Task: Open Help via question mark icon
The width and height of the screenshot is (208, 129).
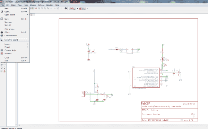Action: (66, 8)
